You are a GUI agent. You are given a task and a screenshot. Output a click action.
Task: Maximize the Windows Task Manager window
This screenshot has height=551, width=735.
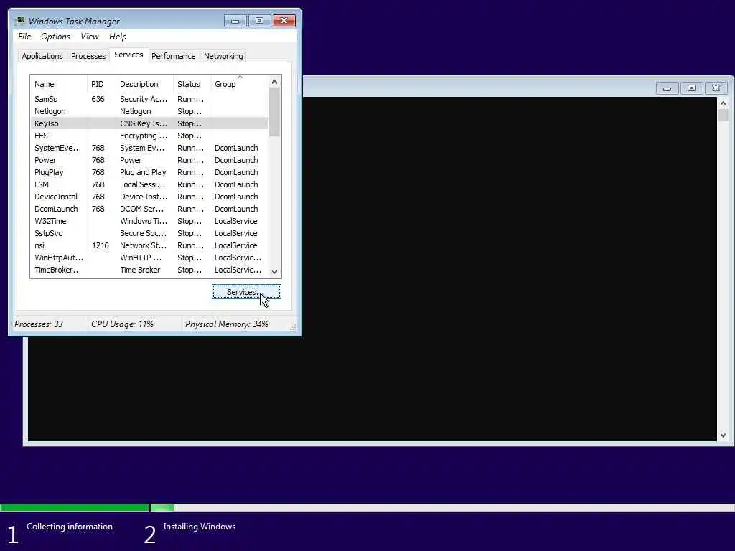pyautogui.click(x=259, y=21)
